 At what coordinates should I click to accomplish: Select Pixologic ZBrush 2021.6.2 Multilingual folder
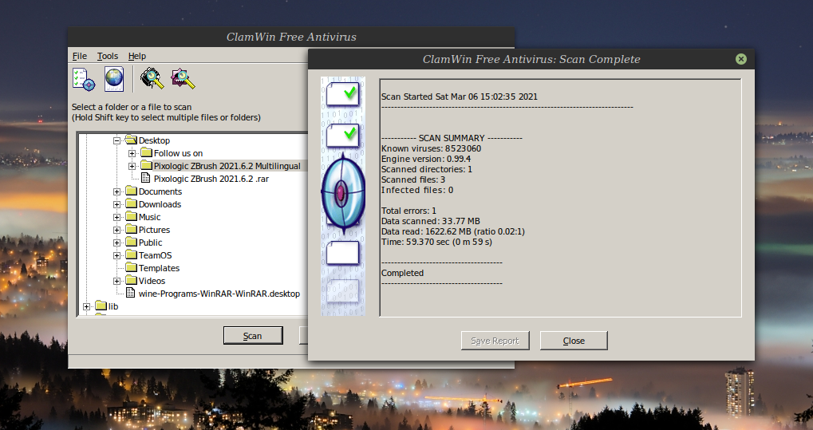(227, 166)
